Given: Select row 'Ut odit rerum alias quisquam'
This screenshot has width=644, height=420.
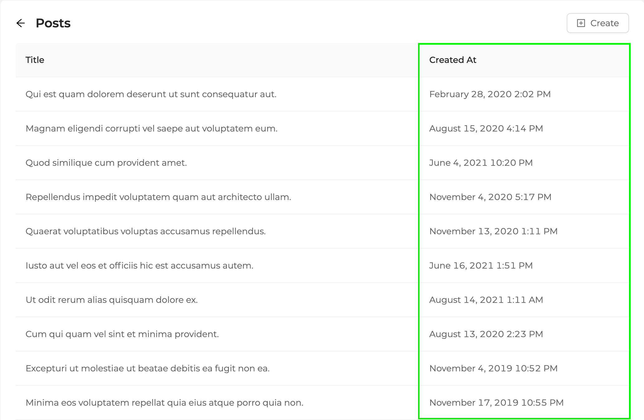Looking at the screenshot, I should point(112,300).
